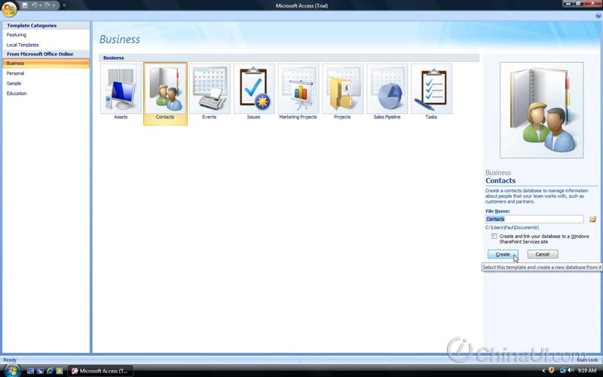Click the volume speaker tray icon
This screenshot has height=377, width=603.
tap(571, 370)
